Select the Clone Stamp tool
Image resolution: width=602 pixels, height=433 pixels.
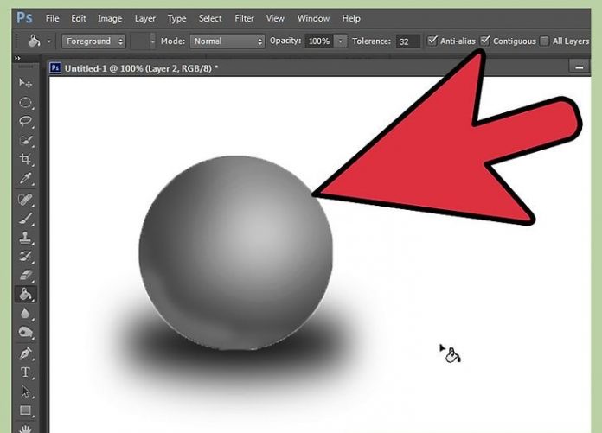tap(26, 237)
